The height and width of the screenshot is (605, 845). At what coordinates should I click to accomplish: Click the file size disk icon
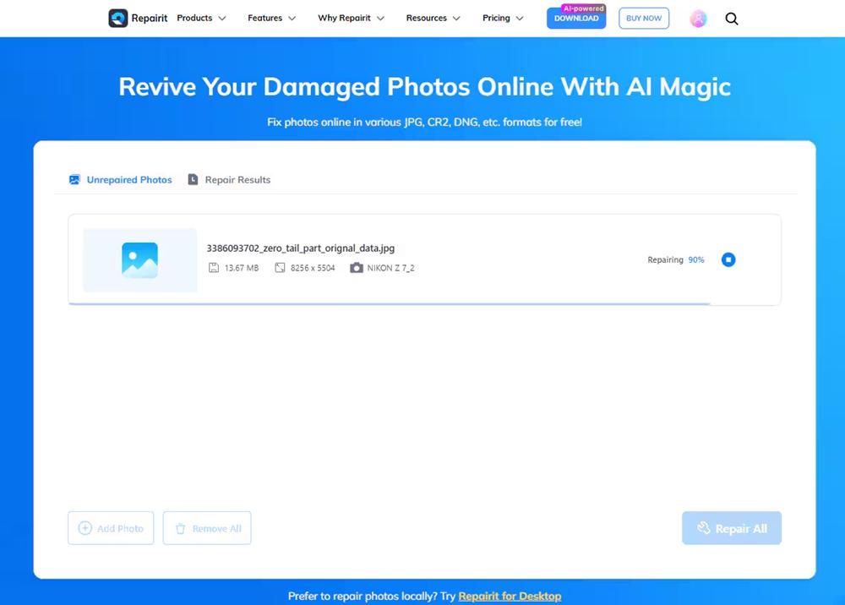click(214, 268)
